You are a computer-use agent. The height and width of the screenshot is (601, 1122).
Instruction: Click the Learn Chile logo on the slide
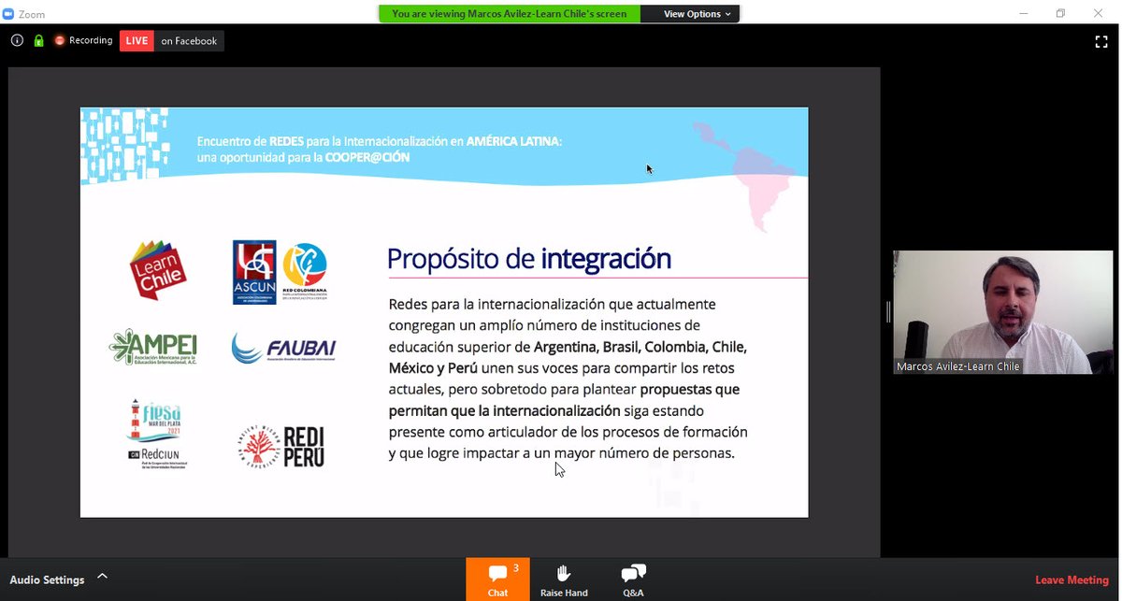point(158,270)
